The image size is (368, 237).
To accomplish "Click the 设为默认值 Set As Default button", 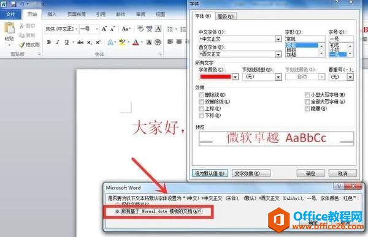I will click(x=210, y=173).
